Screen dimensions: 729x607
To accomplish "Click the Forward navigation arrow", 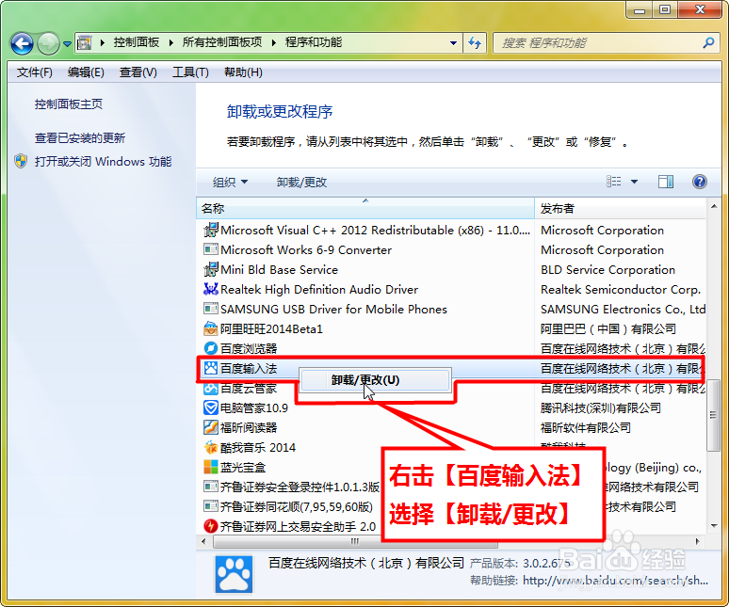I will 48,44.
